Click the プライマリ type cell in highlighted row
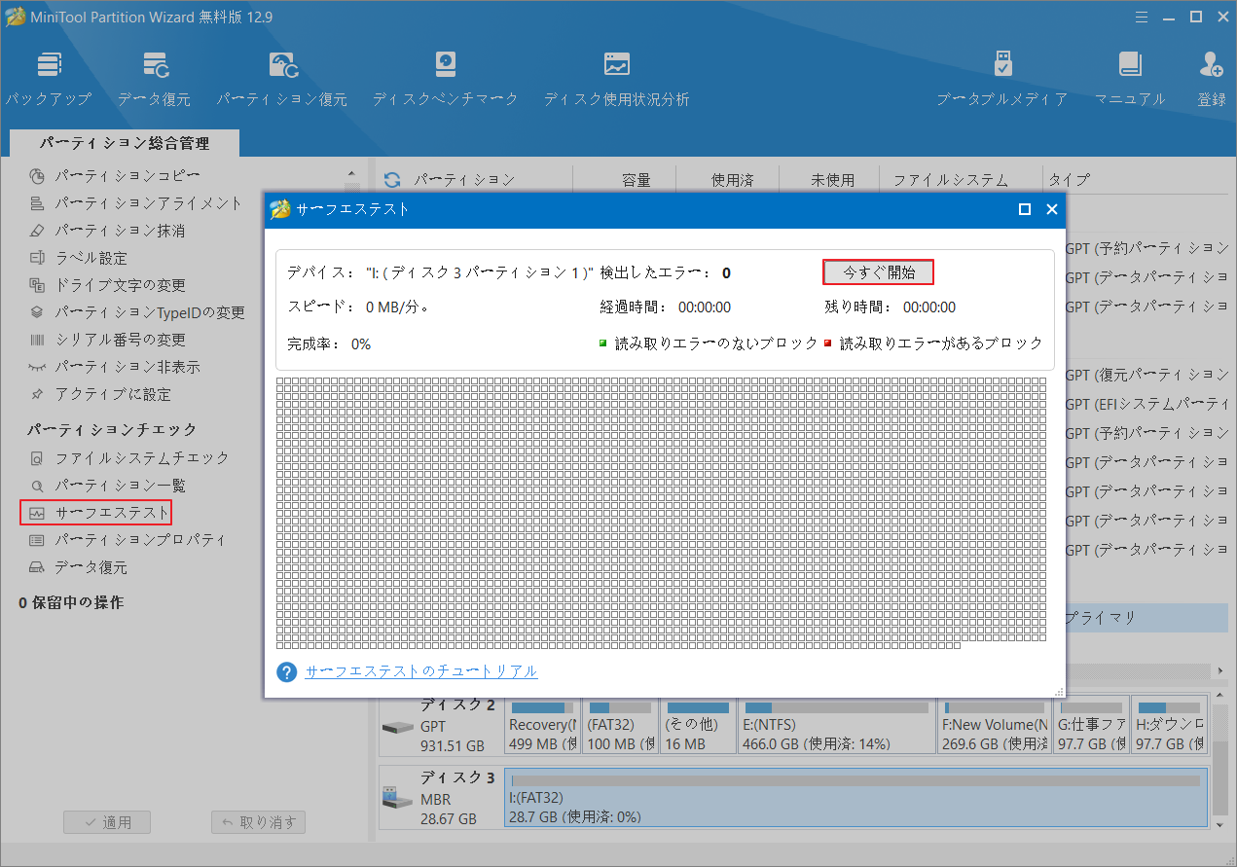 pos(1101,618)
